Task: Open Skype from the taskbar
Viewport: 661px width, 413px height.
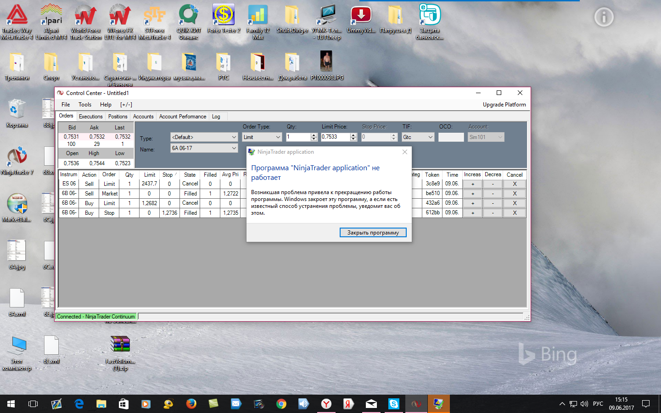Action: (x=394, y=404)
